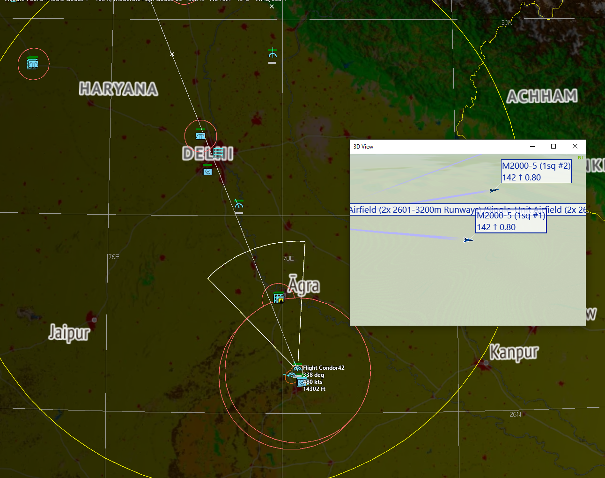Screen dimensions: 605x478
Task: Click the waypoint X marker near Haryana
Action: pos(172,54)
